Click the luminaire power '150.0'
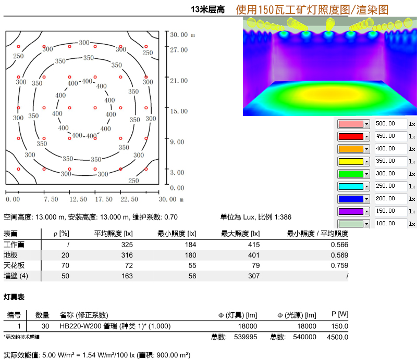Viewport: 417px width, 359px height. (340, 326)
